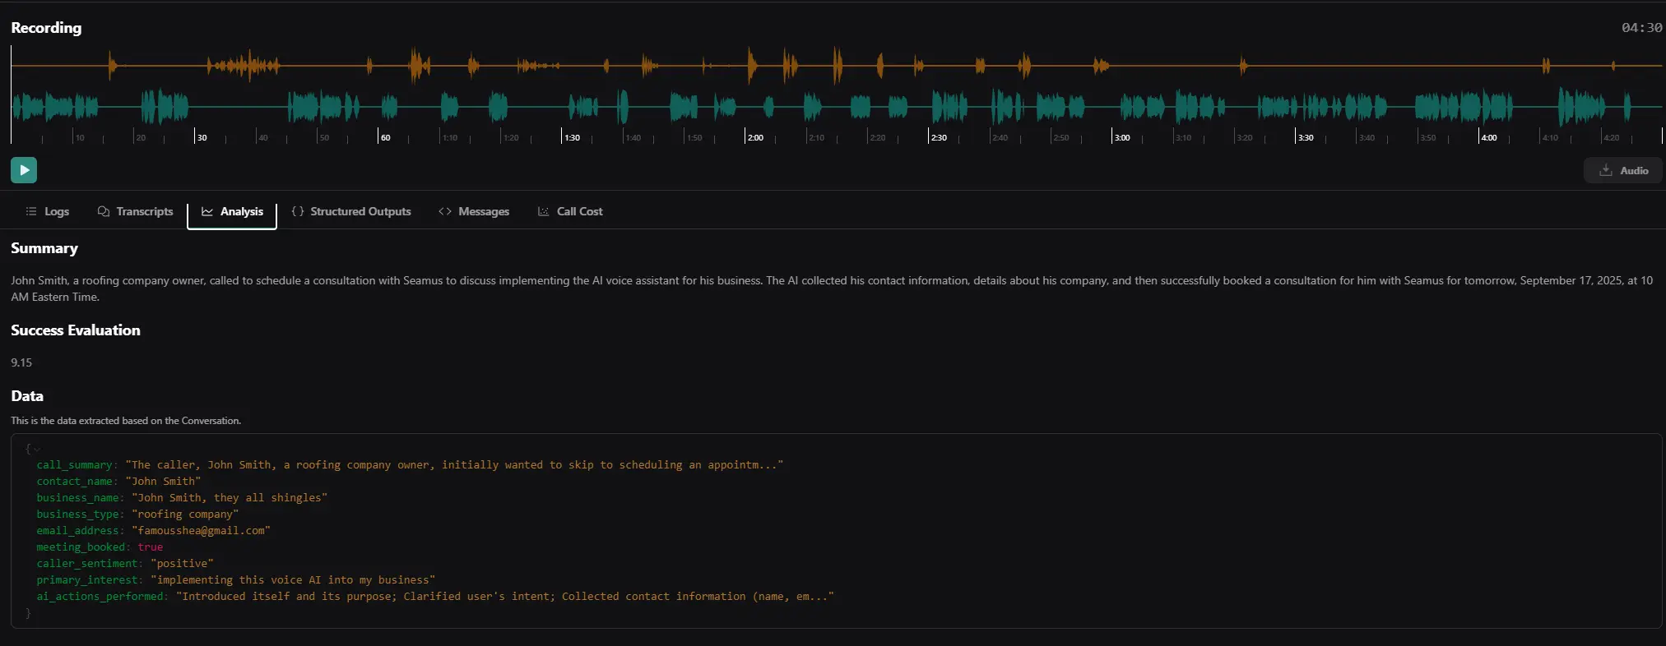Click the Success Evaluation heading
Screen dimensions: 1666x646
tap(76, 330)
